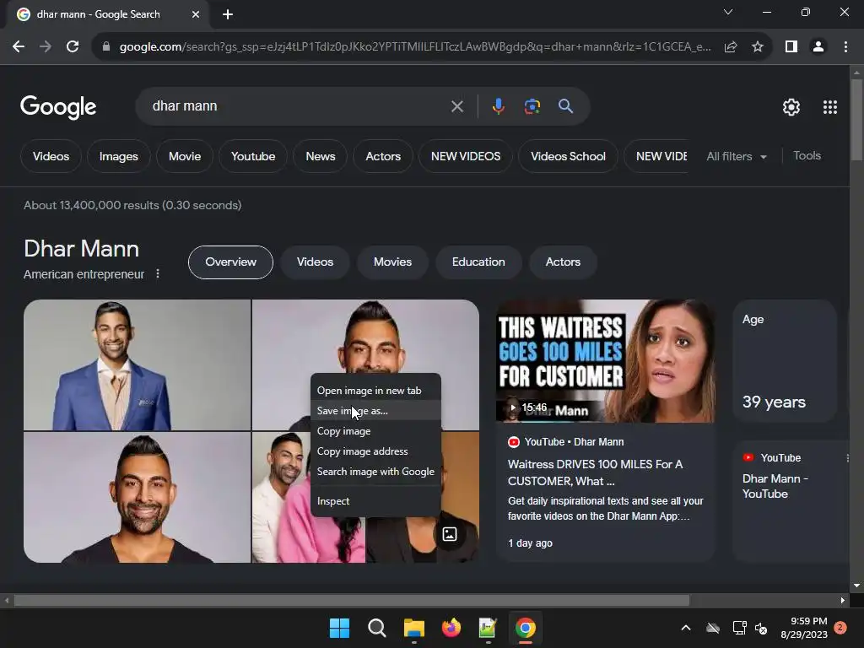Close the dhar mann search tab
864x648 pixels.
point(196,14)
